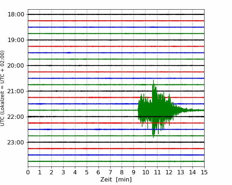Click the 18:00 time label
This screenshot has height=185, width=232.
pos(16,15)
